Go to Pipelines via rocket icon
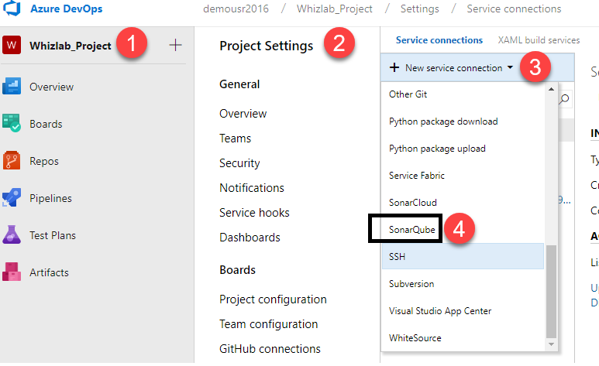The image size is (599, 366). 12,198
